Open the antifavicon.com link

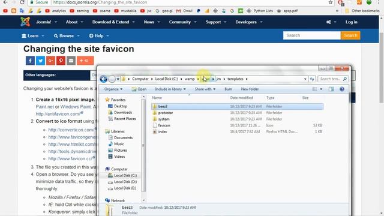58,114
